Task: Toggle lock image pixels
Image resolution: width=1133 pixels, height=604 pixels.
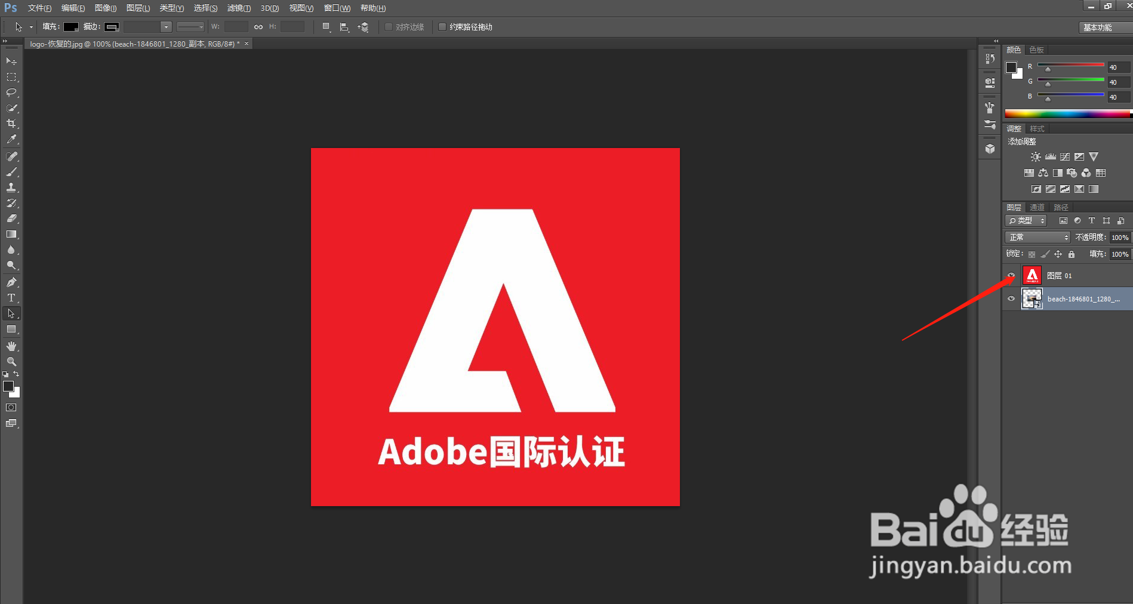Action: (x=1045, y=254)
